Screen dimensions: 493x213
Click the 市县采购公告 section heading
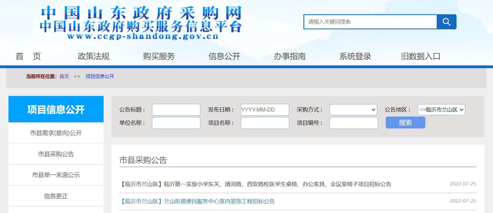coord(143,160)
